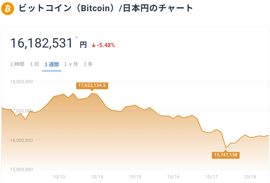
Task: Click the 10/14 date on the x-axis
Action: tap(97, 177)
